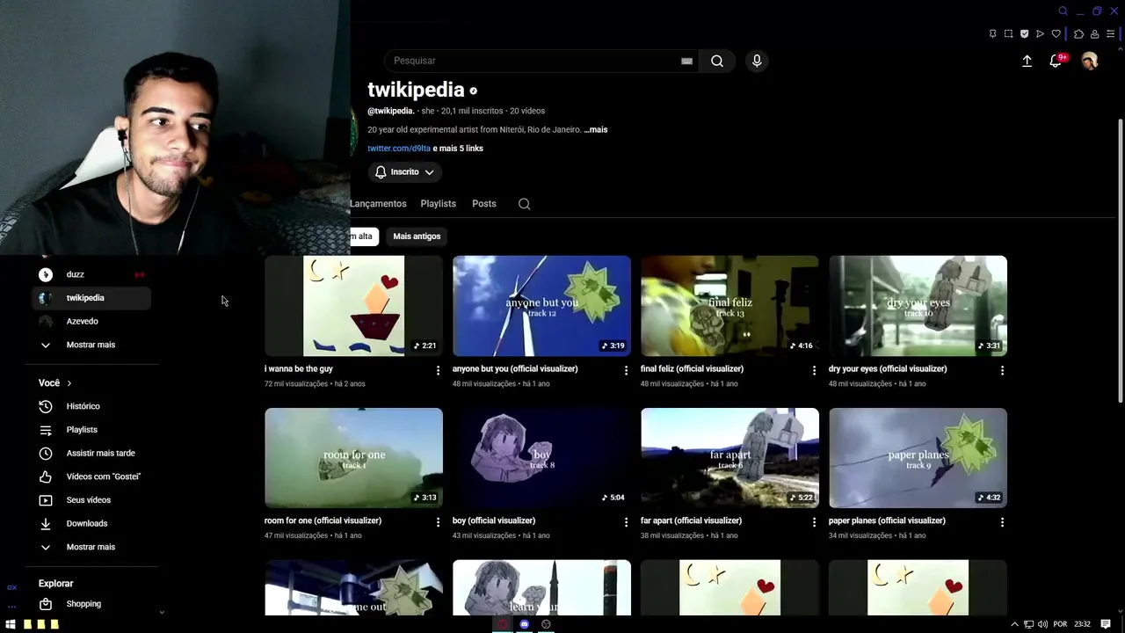
Task: Show hidden system tray icons chevron
Action: (x=1014, y=624)
